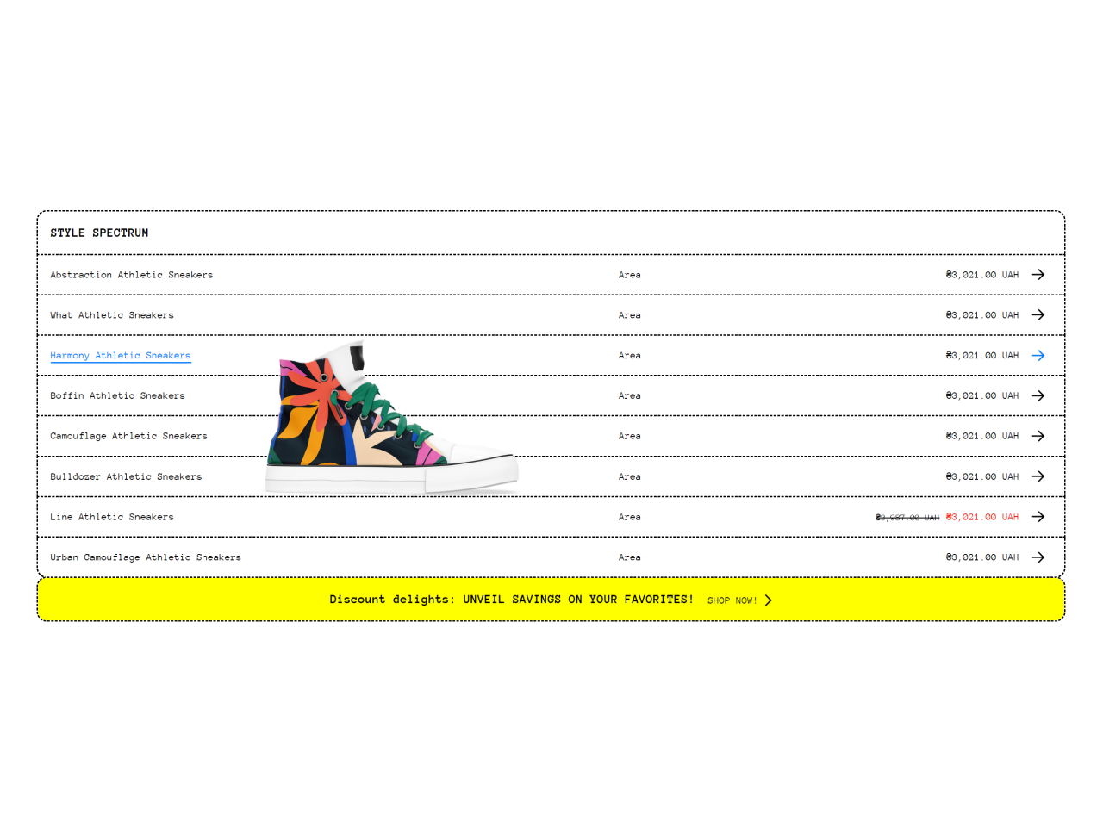Click arrow icon in Line Athletic Sneakers row
The width and height of the screenshot is (1103, 827).
pos(1038,517)
